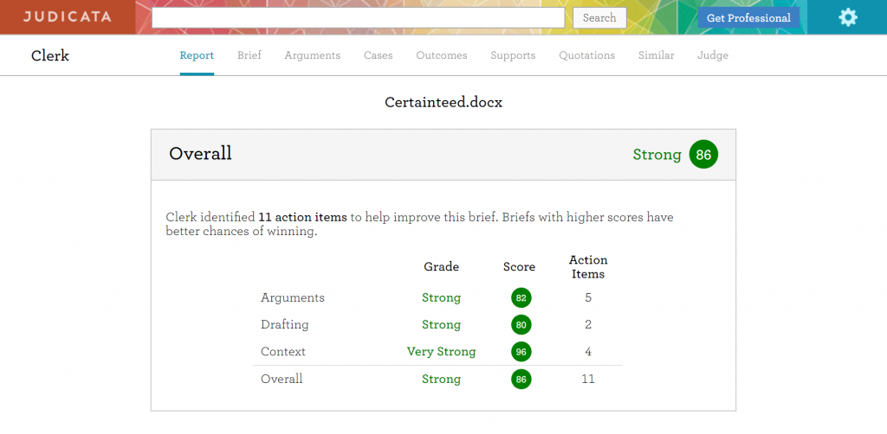Click the Clerk heading link

50,56
